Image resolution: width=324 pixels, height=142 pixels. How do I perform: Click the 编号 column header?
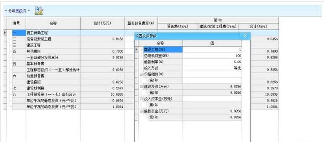[x=16, y=23]
